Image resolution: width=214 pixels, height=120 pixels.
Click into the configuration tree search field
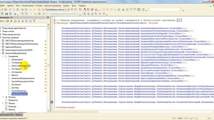coord(23,25)
